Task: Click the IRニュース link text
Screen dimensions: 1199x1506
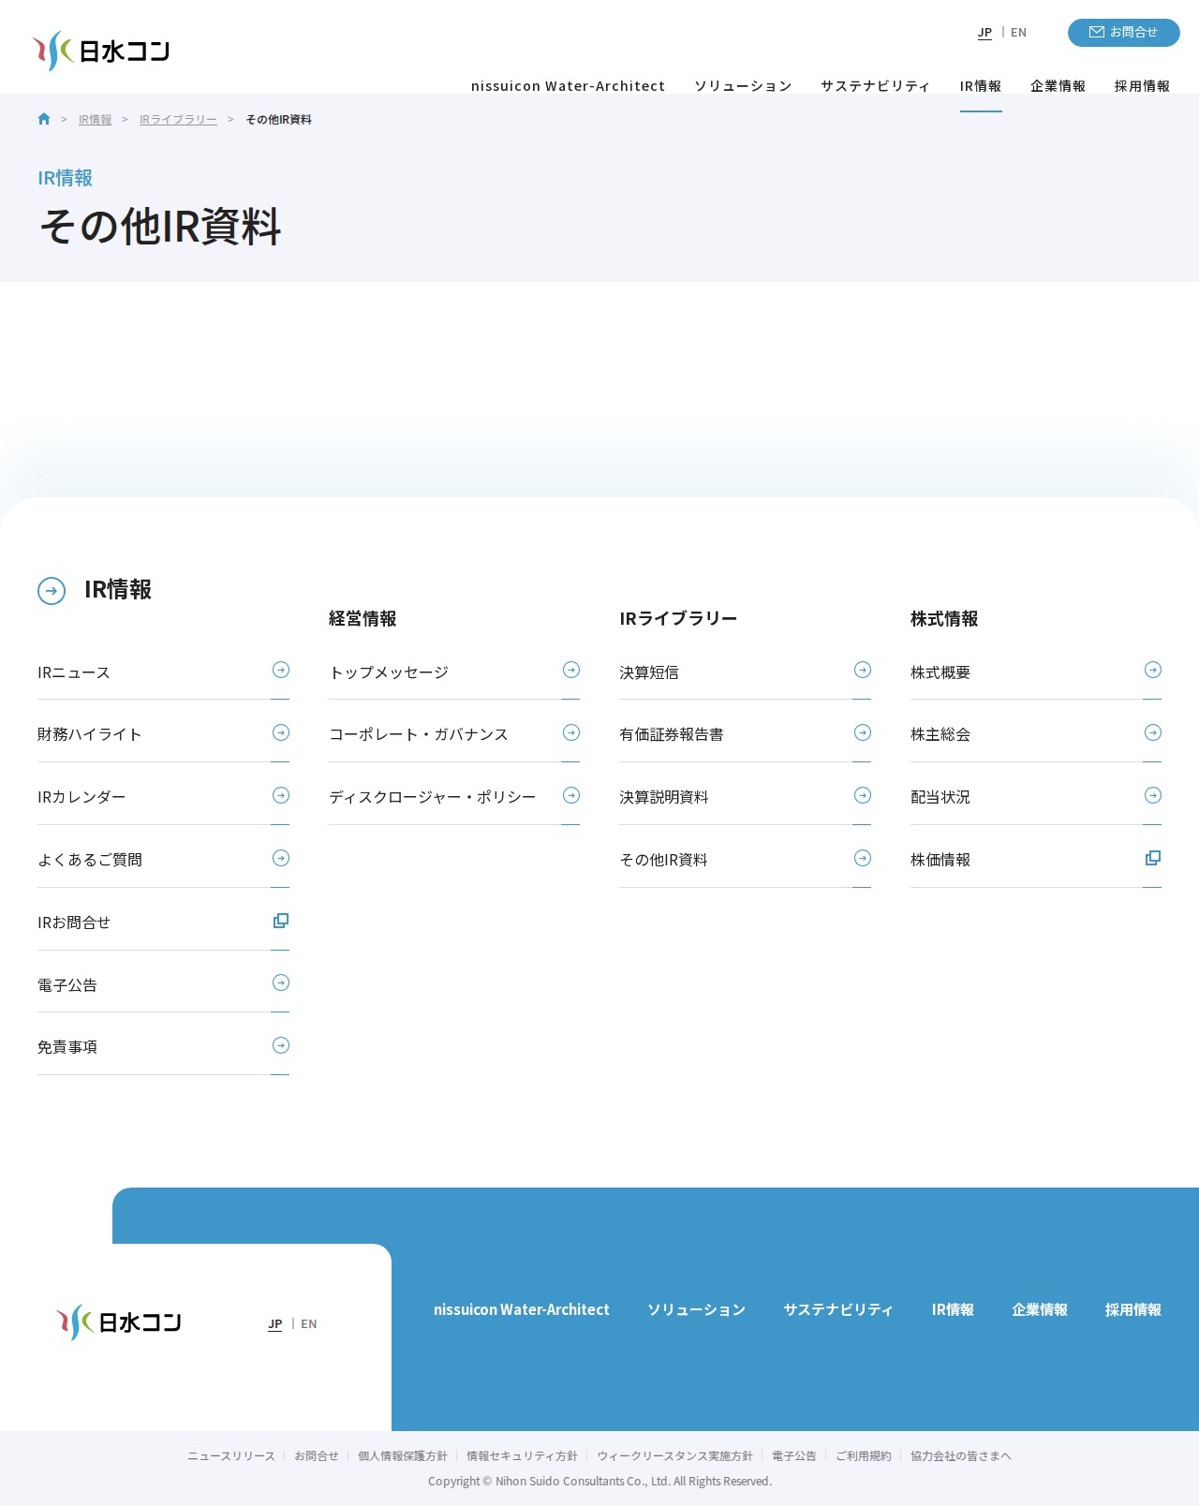Action: point(74,672)
